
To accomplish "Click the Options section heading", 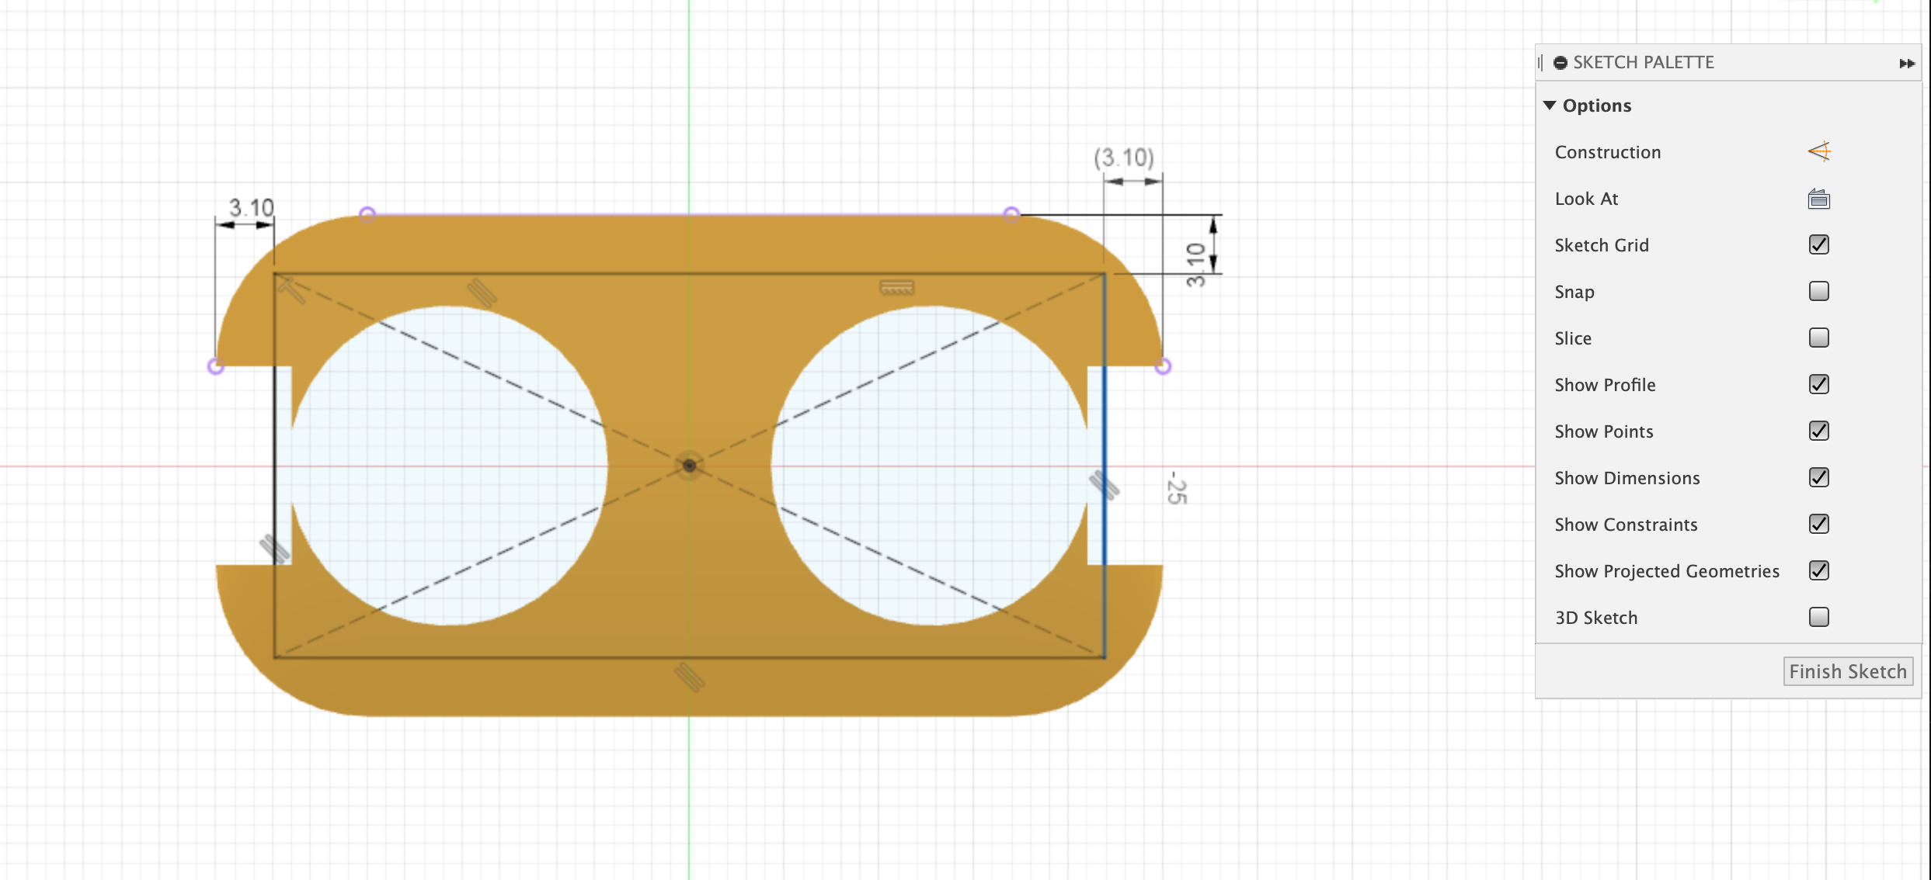I will (1597, 106).
